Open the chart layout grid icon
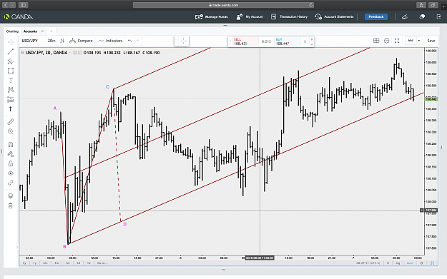Viewport: 447px width, 279px height. coord(376,41)
